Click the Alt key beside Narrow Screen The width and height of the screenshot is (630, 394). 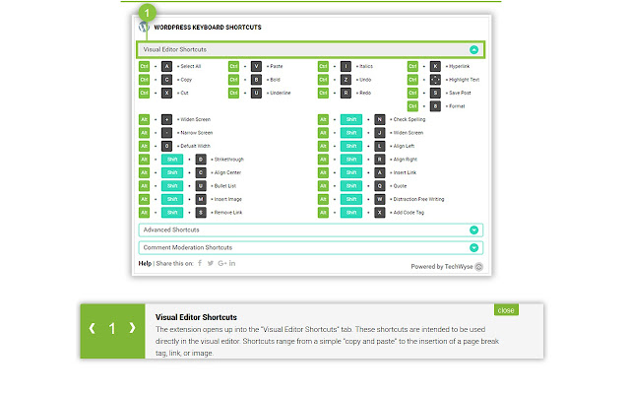pyautogui.click(x=144, y=133)
